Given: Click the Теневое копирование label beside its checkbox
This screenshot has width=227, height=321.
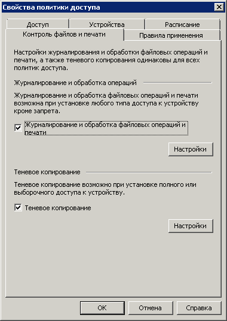Looking at the screenshot, I should click(58, 208).
